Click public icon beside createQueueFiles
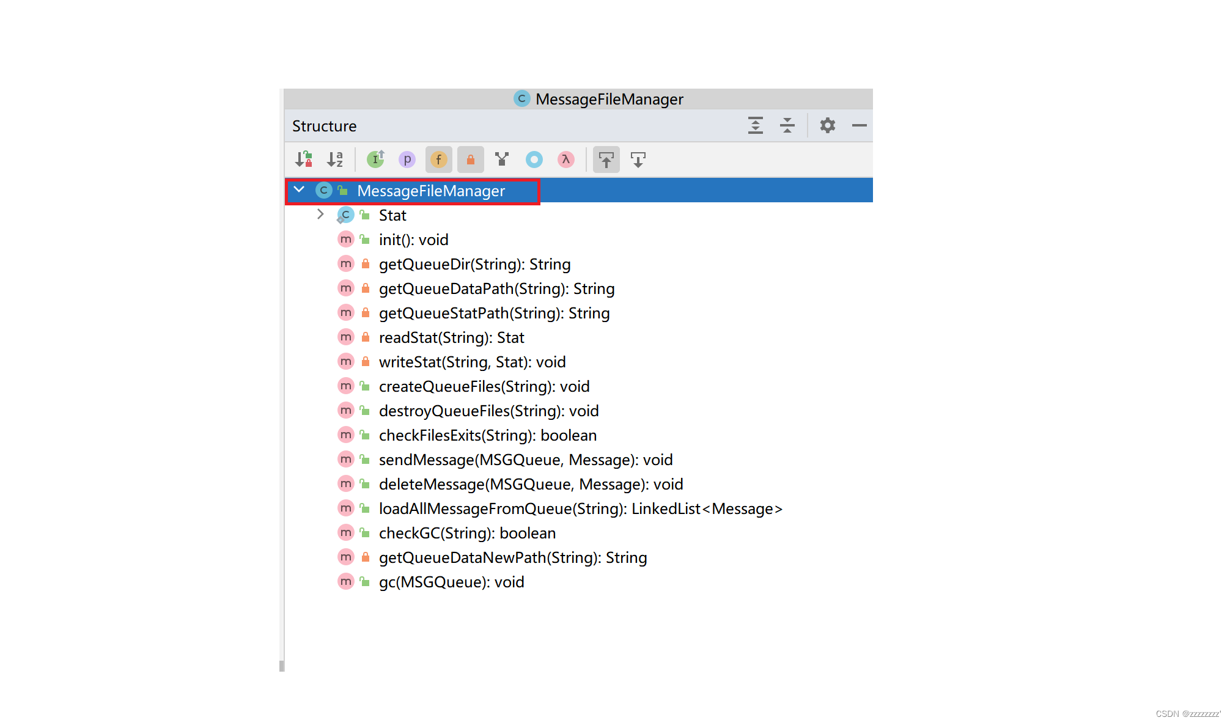1230x723 pixels. tap(365, 386)
